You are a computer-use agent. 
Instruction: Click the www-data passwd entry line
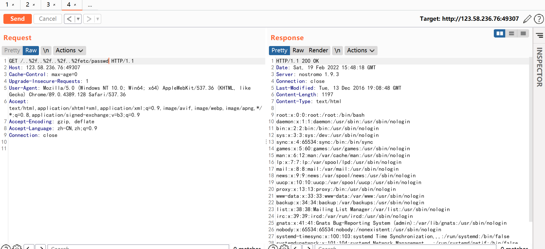(x=350, y=196)
